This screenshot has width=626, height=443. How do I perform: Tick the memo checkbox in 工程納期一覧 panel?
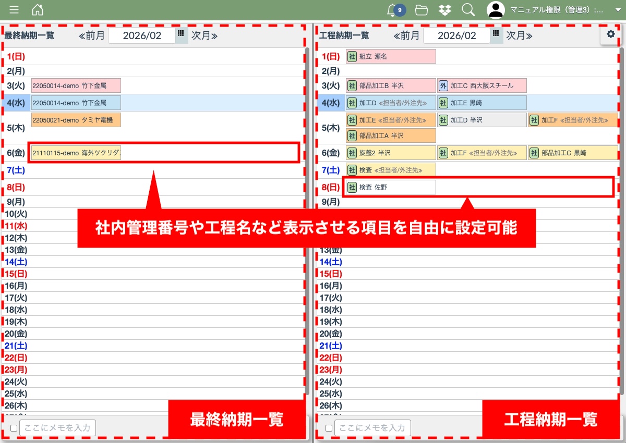329,428
